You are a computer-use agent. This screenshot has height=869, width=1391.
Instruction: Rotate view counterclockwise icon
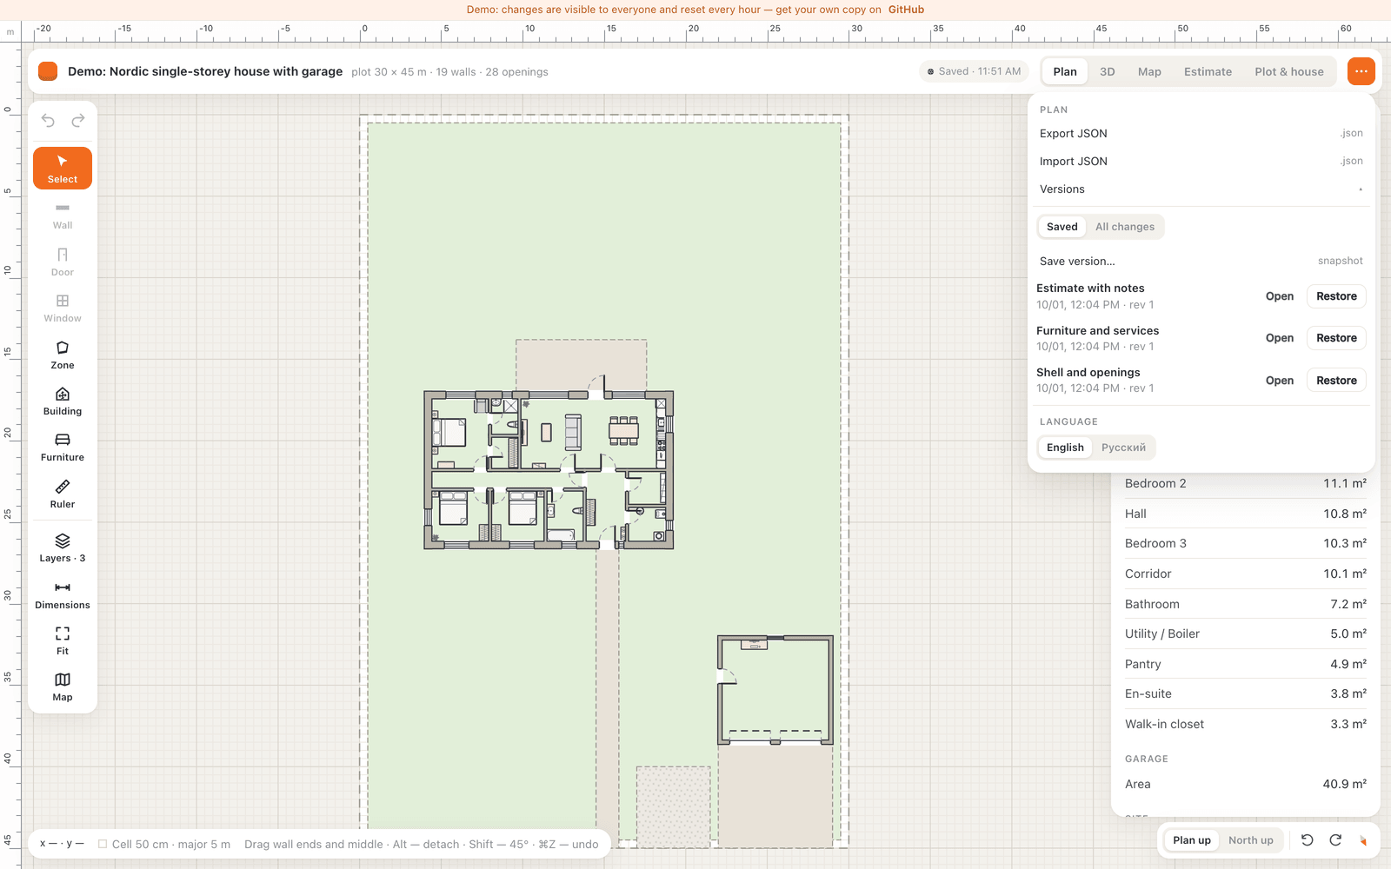1307,840
